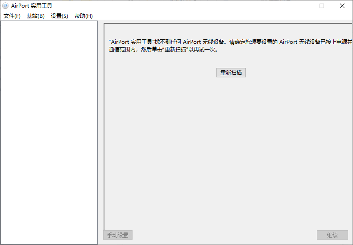Close the AirPort 实用工具 window
This screenshot has width=353, height=245.
[342, 6]
